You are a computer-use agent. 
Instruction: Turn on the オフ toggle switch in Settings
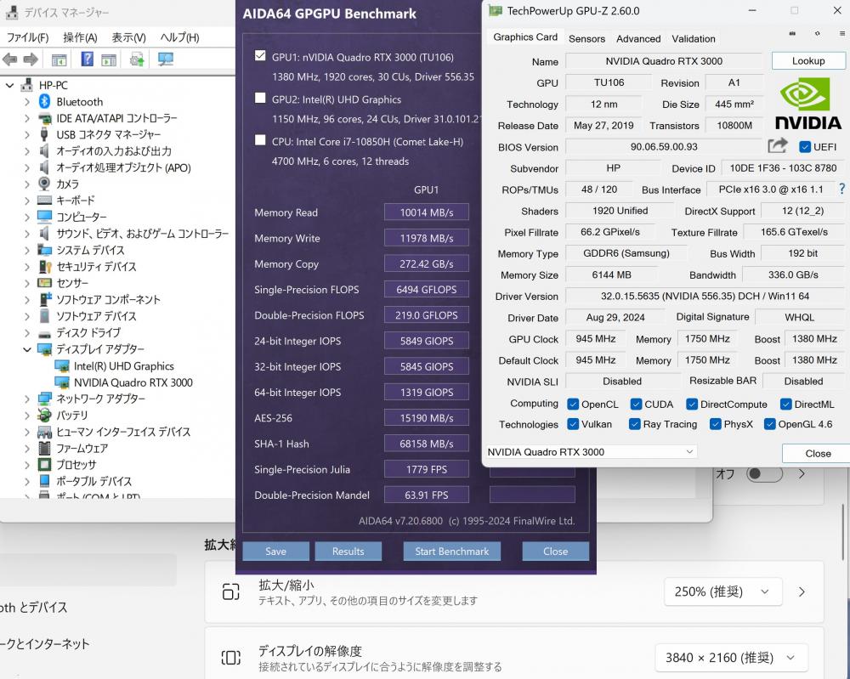point(764,473)
